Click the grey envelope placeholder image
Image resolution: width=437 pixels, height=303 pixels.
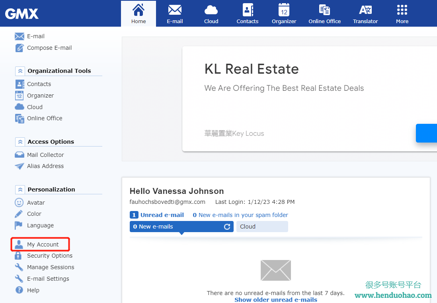tap(276, 270)
